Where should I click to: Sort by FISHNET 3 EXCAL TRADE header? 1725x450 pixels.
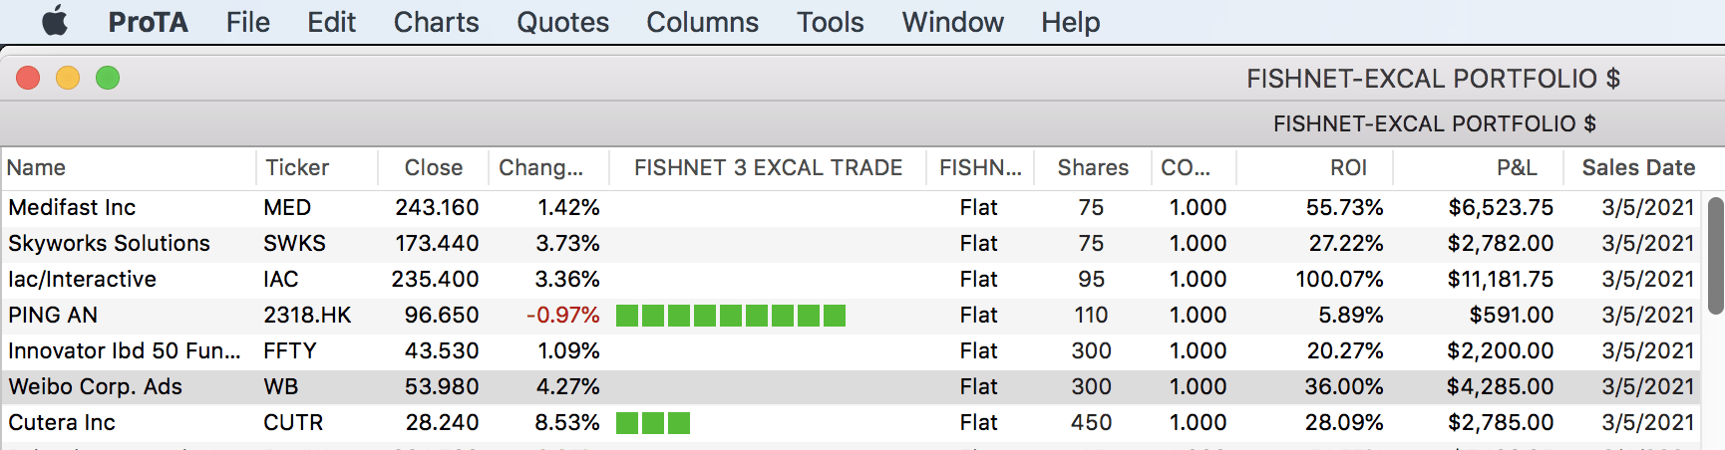tap(768, 167)
